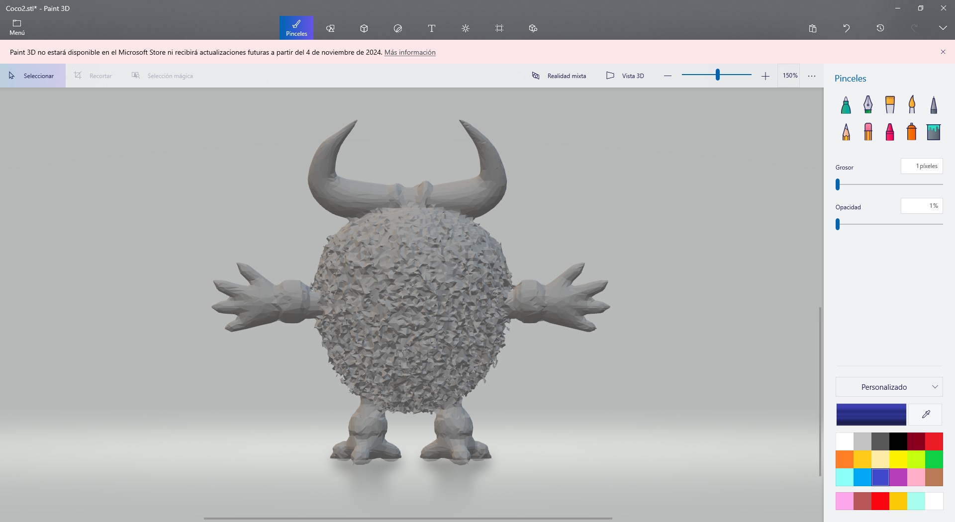955x522 pixels.
Task: Zoom out with the minus button
Action: point(668,76)
